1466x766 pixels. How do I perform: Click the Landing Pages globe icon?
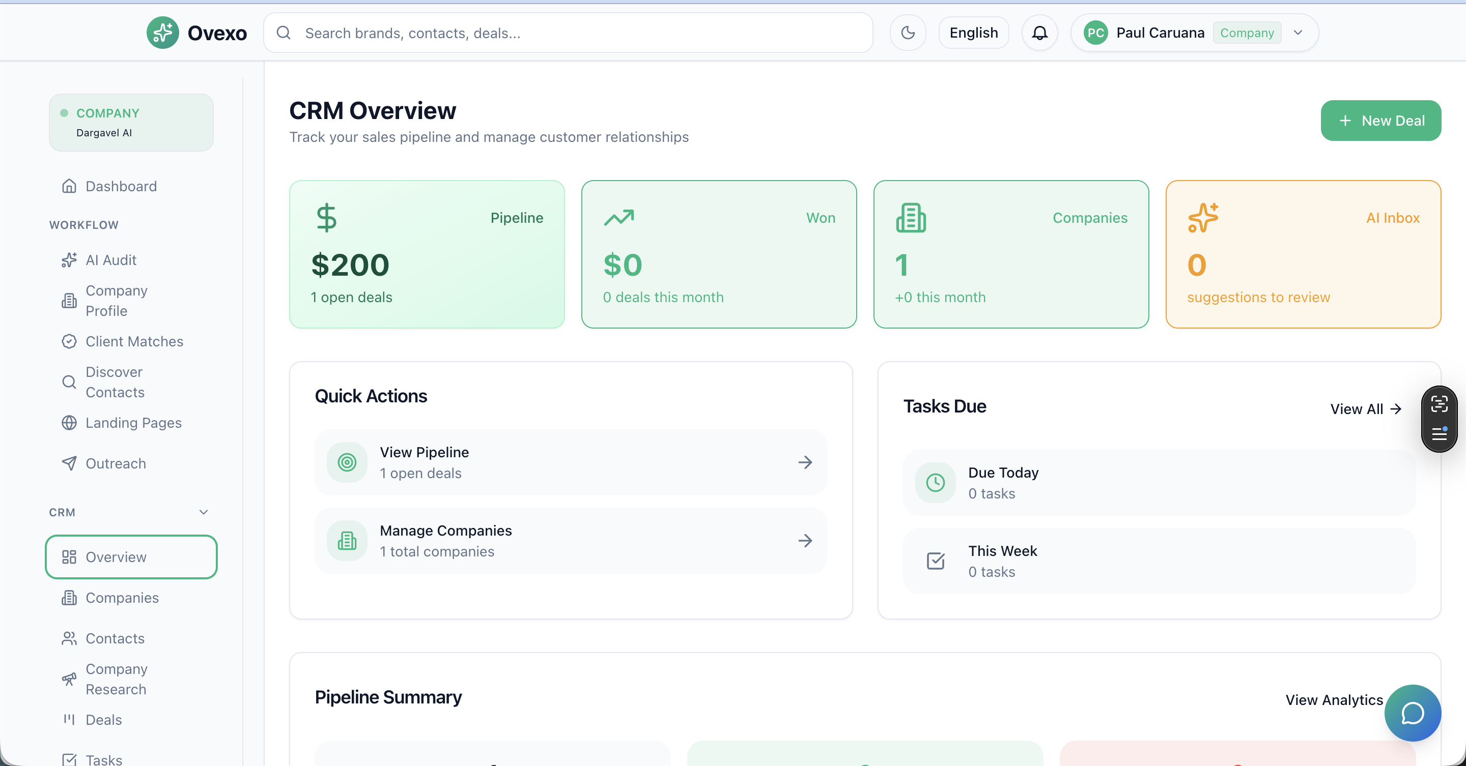point(69,423)
